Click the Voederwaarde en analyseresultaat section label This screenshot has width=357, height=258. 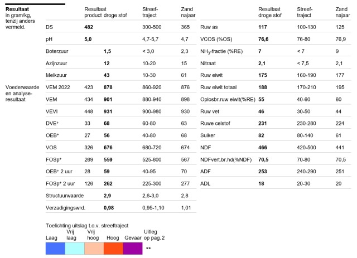coord(22,93)
